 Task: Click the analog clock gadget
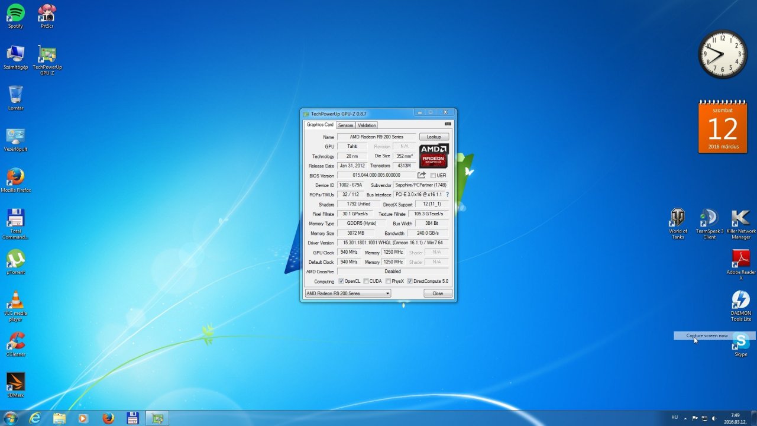tap(723, 54)
